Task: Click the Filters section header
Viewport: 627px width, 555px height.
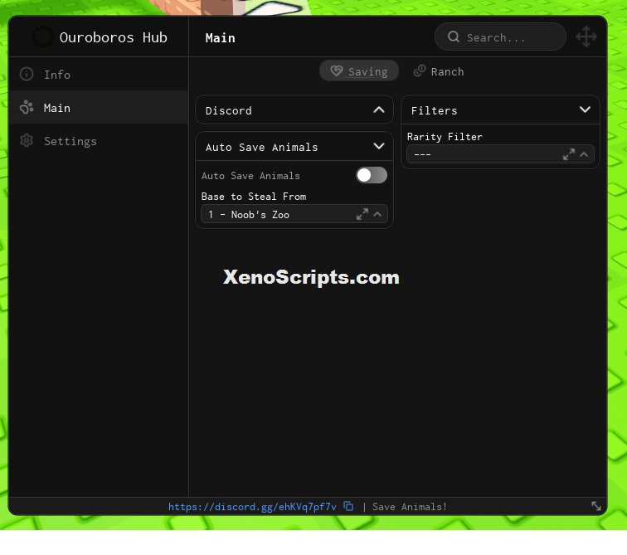Action: [500, 110]
